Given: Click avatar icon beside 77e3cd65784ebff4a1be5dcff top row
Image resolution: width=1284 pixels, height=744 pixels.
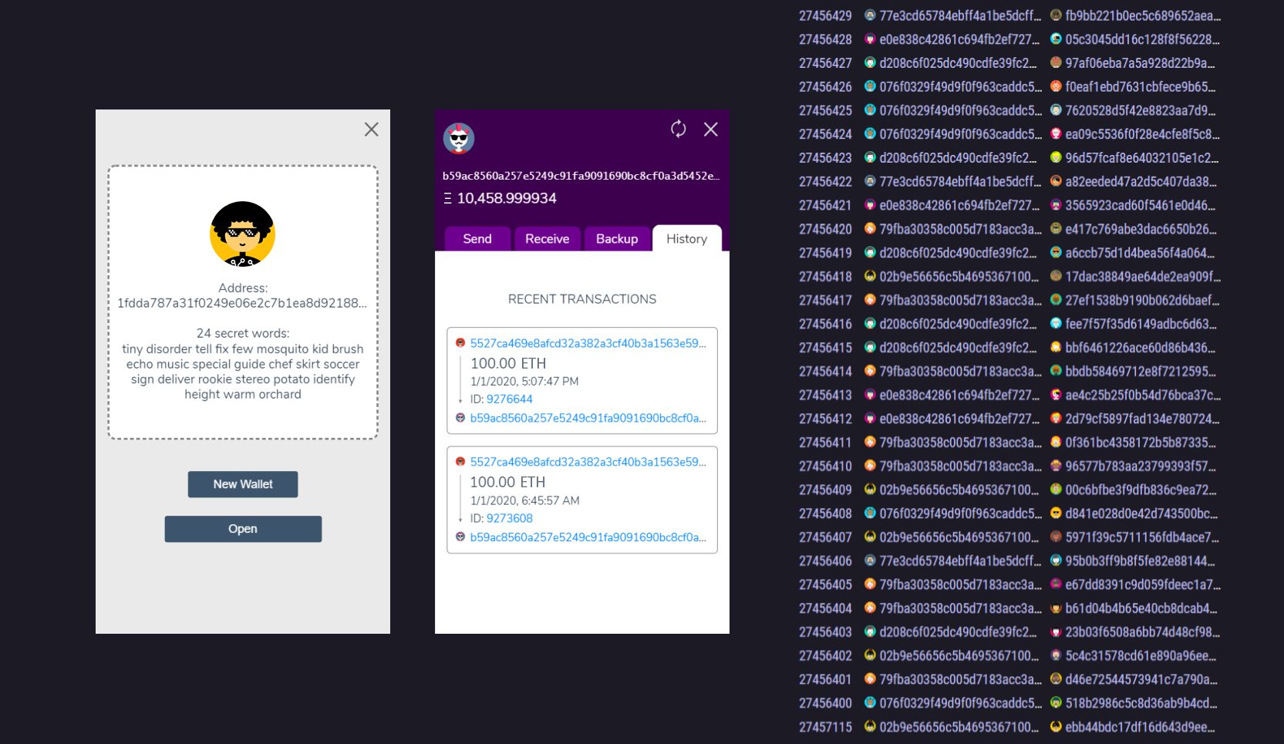Looking at the screenshot, I should (870, 15).
